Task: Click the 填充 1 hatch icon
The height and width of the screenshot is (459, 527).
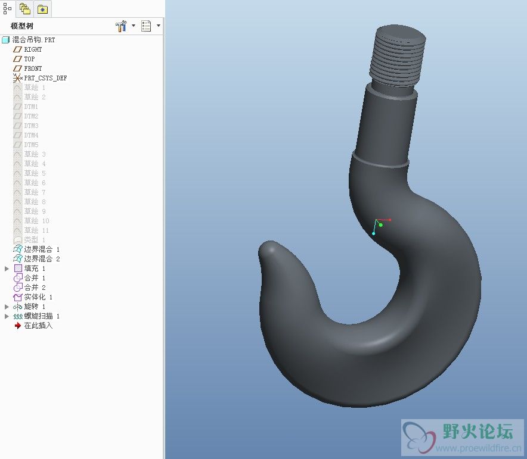Action: click(18, 268)
